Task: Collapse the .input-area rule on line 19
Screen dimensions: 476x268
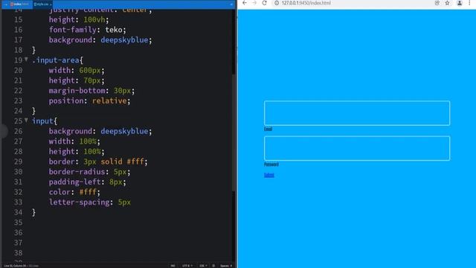Action: pyautogui.click(x=27, y=60)
